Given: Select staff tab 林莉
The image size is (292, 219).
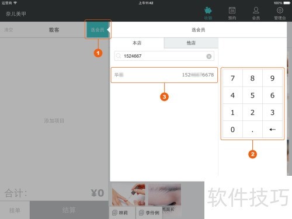Looking at the screenshot, I should tap(123, 213).
